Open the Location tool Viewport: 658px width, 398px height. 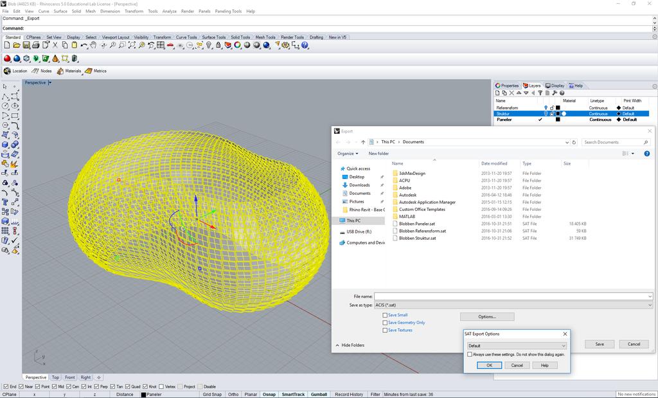15,71
